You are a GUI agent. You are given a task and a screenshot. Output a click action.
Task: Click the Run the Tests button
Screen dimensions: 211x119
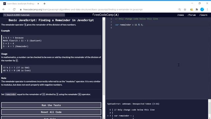[x=51, y=105]
